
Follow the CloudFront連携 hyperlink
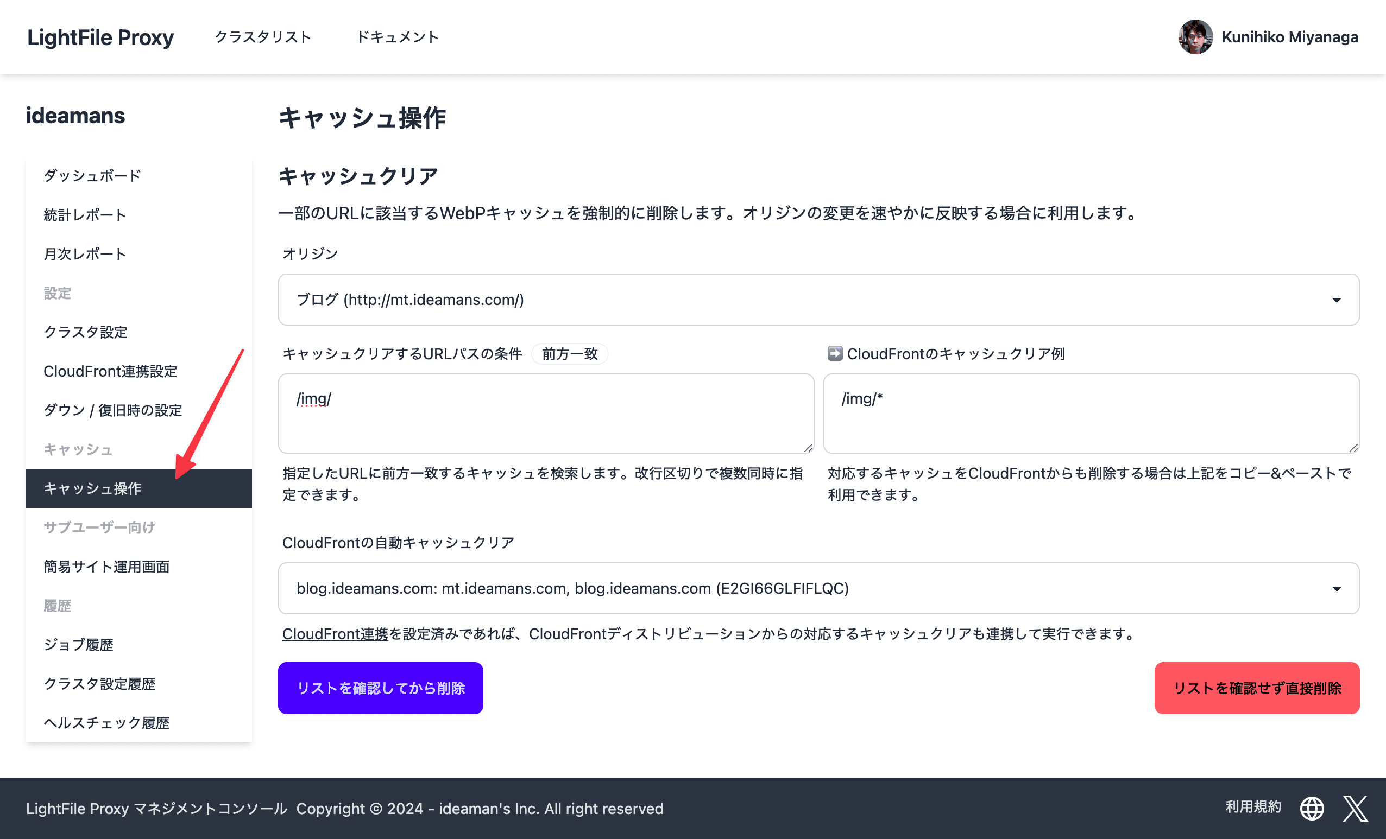click(x=335, y=634)
